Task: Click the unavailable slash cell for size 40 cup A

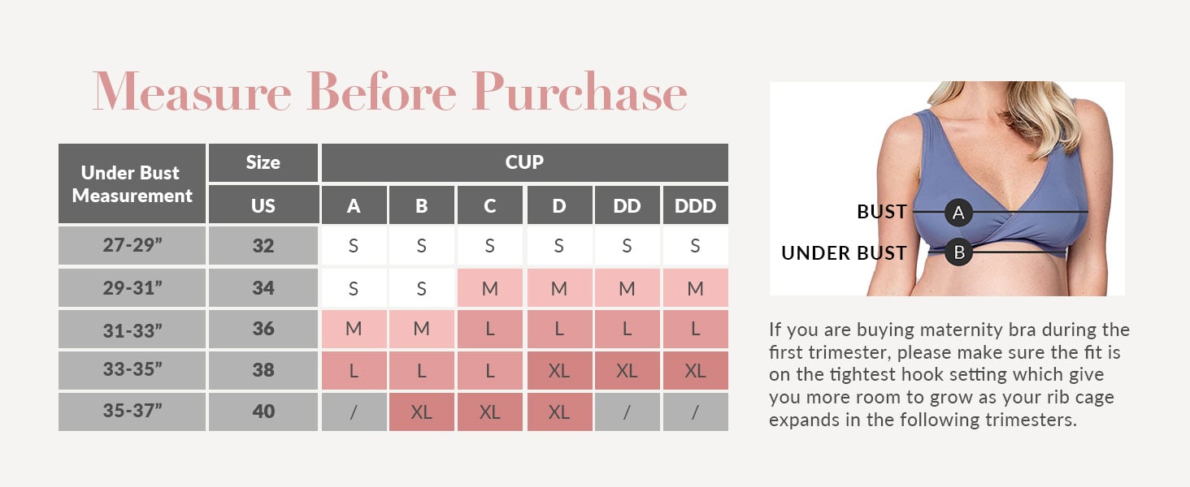Action: point(354,412)
